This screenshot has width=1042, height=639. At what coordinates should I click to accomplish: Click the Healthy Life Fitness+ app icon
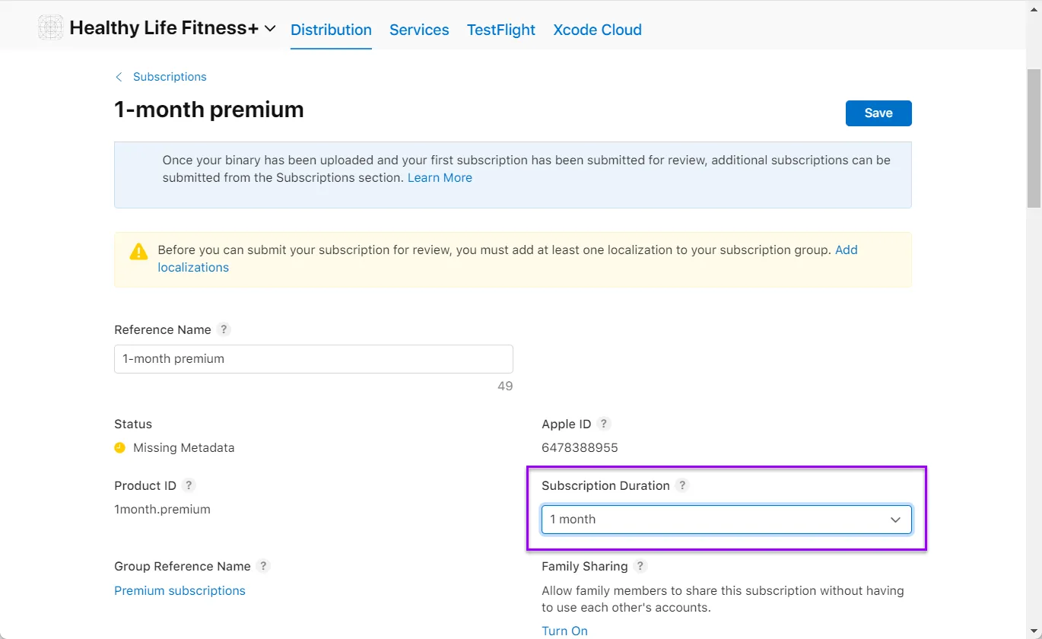click(50, 27)
